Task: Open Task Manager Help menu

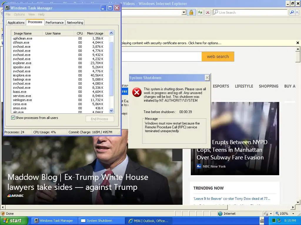Action: (x=41, y=14)
